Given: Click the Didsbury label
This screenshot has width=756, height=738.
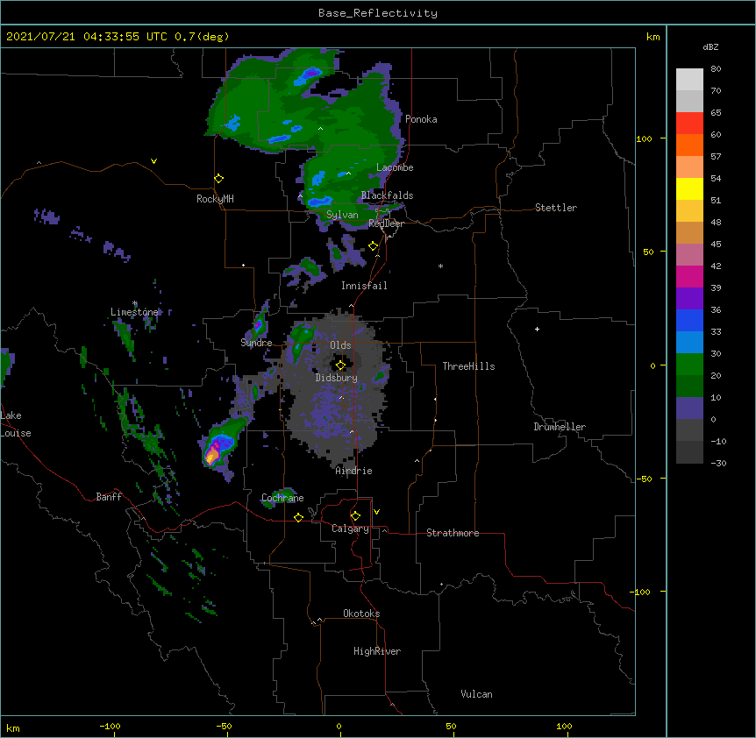Looking at the screenshot, I should 337,378.
